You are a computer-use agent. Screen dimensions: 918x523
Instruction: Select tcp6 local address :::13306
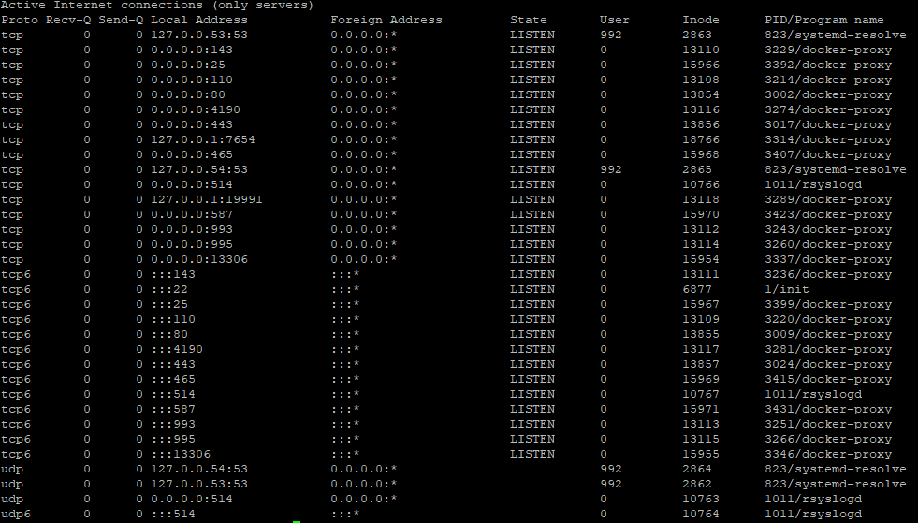pyautogui.click(x=181, y=454)
